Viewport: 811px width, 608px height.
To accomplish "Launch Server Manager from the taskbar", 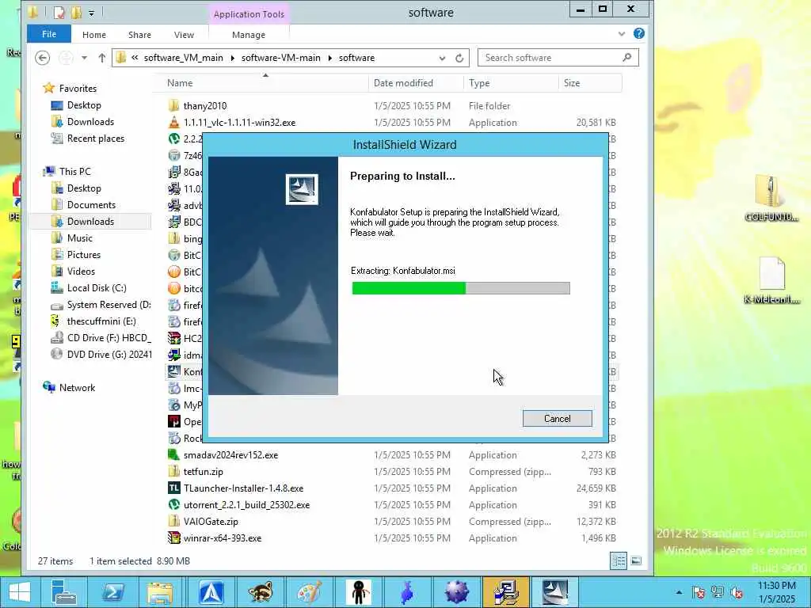I will pyautogui.click(x=63, y=592).
